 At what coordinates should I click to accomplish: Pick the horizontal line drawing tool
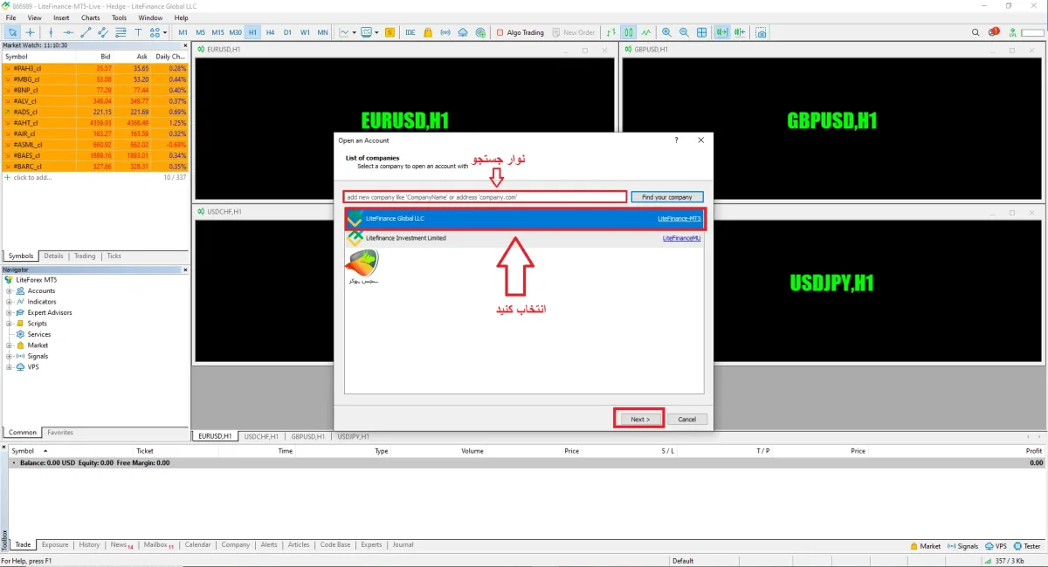coord(69,32)
